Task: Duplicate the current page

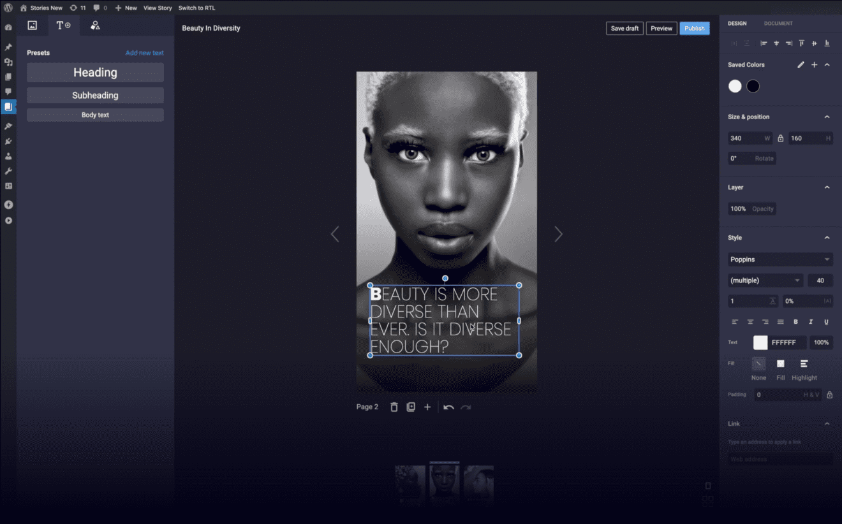Action: 411,407
